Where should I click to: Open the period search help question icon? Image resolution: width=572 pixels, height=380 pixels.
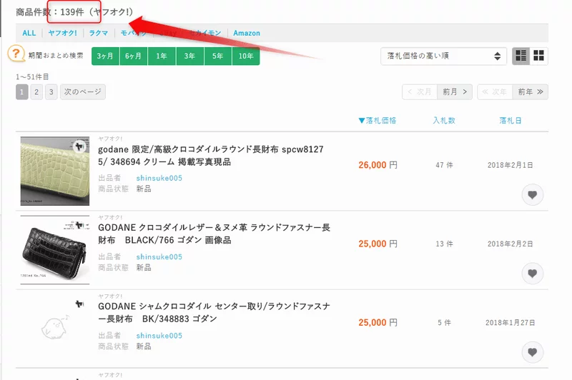click(16, 54)
